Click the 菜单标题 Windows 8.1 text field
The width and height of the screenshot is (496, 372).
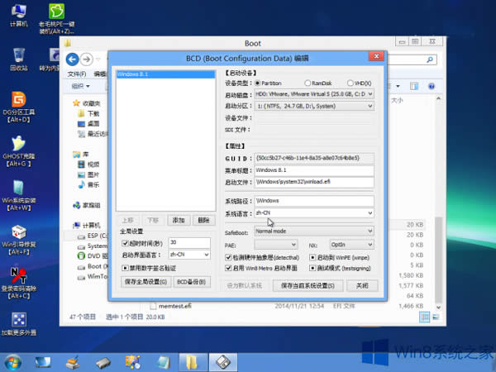(314, 169)
